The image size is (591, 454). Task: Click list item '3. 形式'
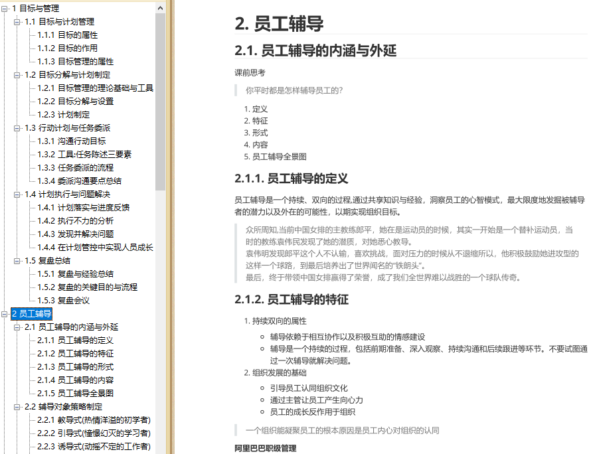256,133
